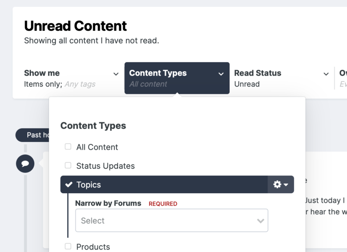Click the Past hour timeline badge

[33, 135]
